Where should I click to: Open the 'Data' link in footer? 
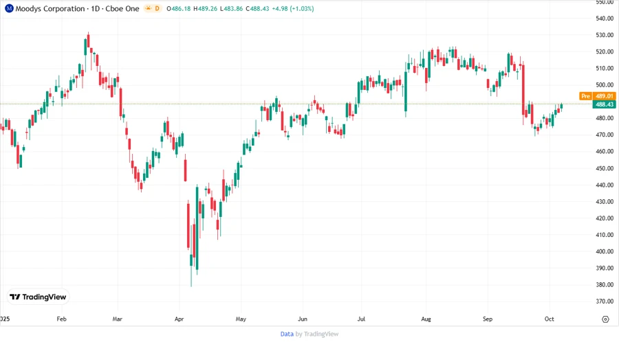pos(287,334)
